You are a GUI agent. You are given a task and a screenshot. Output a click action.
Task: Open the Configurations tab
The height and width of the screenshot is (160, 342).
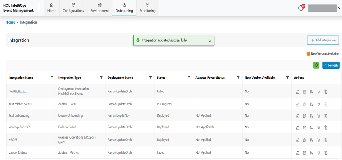pyautogui.click(x=73, y=8)
